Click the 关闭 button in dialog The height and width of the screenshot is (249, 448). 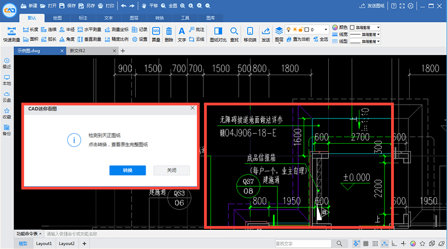pyautogui.click(x=171, y=170)
